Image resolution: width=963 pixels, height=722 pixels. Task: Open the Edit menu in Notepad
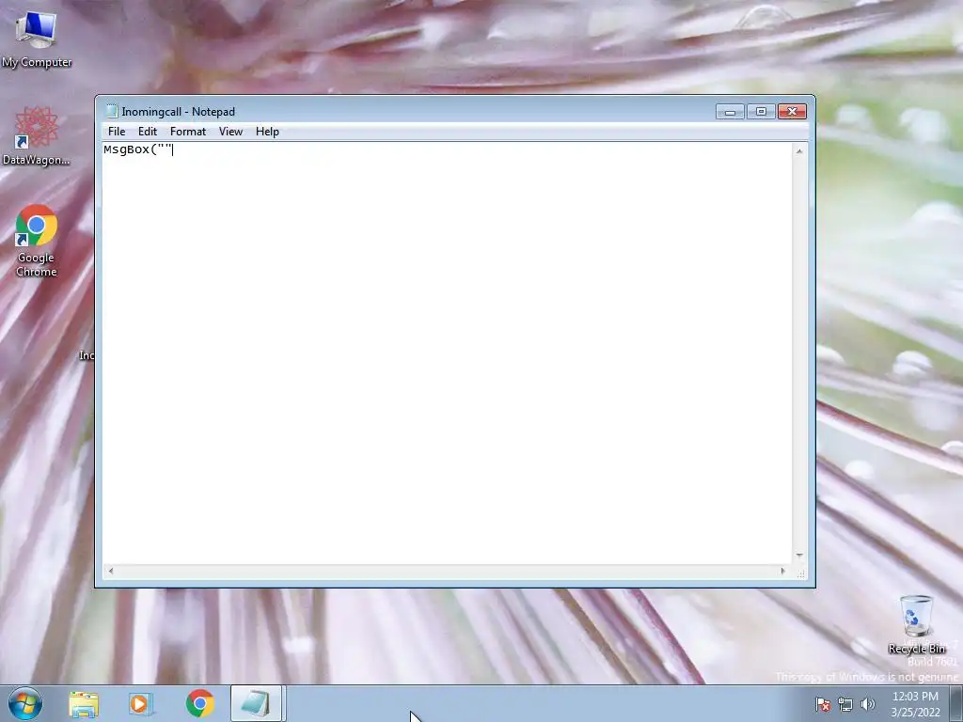click(x=148, y=132)
